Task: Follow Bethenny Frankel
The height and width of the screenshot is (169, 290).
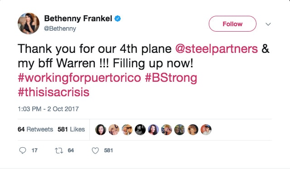Action: click(x=232, y=24)
